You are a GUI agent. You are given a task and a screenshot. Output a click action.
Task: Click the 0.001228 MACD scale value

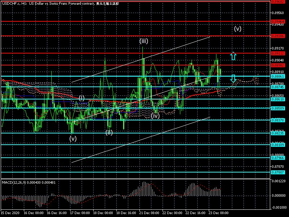click(x=279, y=181)
